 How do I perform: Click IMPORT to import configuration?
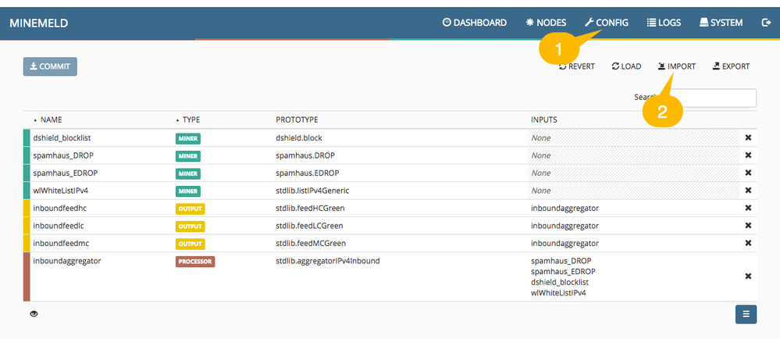pyautogui.click(x=677, y=66)
